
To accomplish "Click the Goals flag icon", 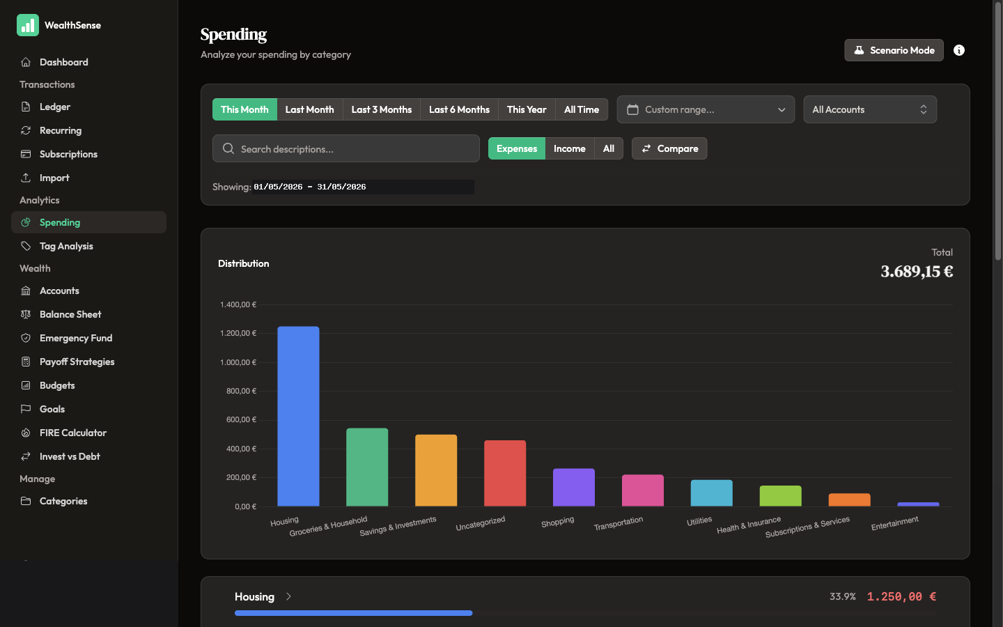I will [x=26, y=409].
